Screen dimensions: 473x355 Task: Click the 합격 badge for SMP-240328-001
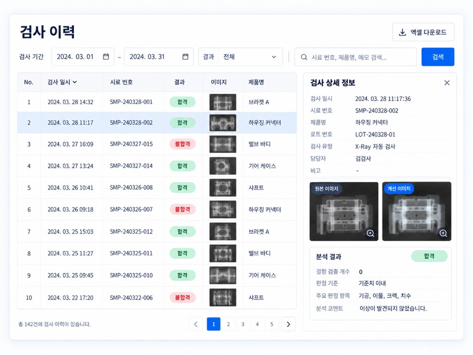[182, 102]
